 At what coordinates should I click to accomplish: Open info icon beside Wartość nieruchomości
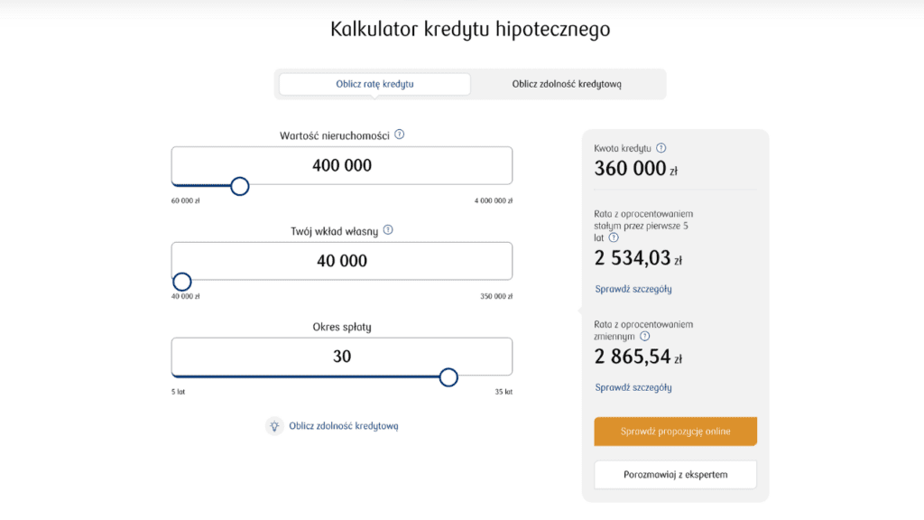(x=400, y=135)
